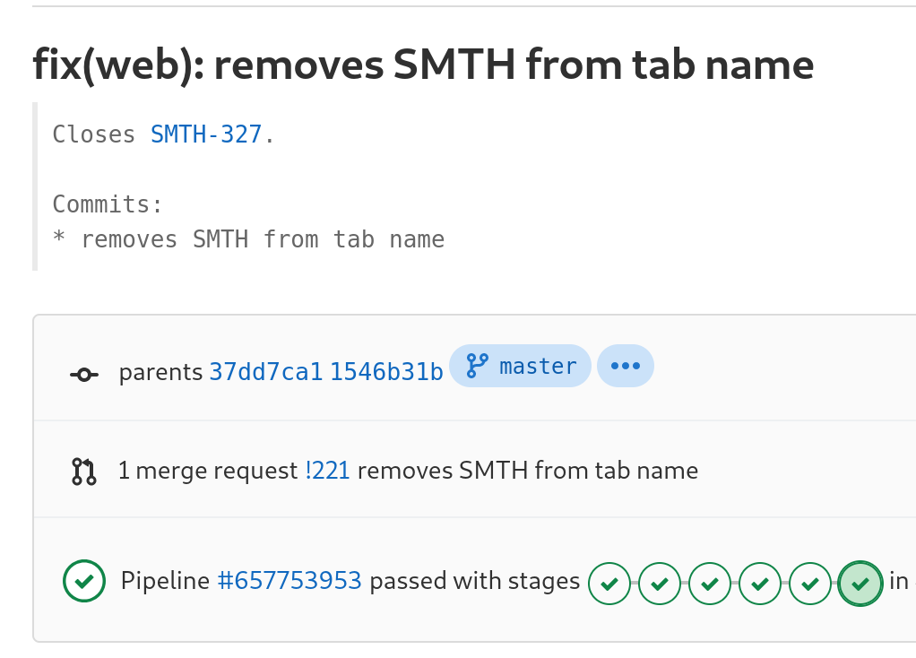Click the fourth pipeline stage checkmark circle
Image resolution: width=916 pixels, height=658 pixels.
(x=759, y=583)
